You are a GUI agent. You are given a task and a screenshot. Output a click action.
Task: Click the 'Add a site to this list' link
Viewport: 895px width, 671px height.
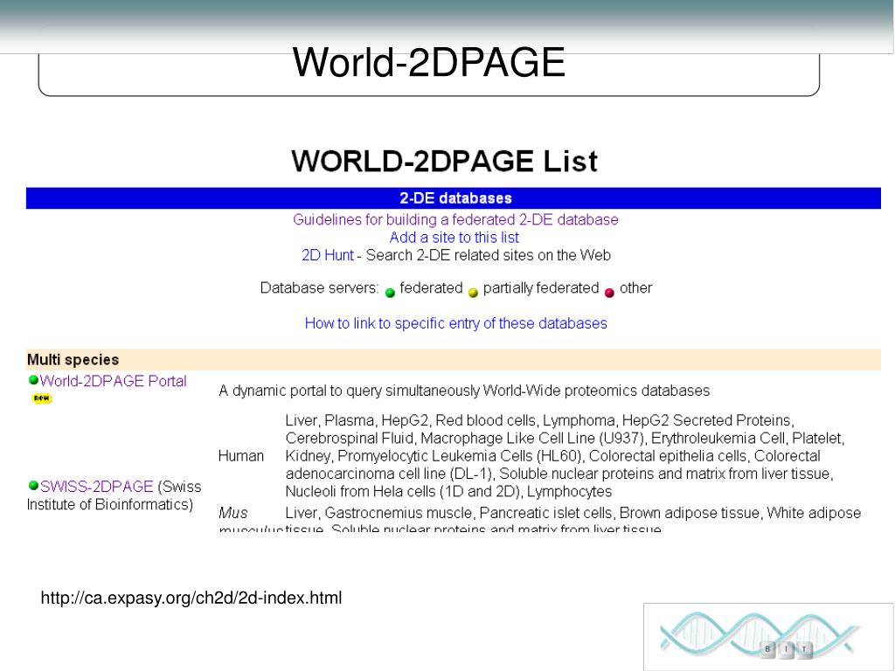click(454, 238)
